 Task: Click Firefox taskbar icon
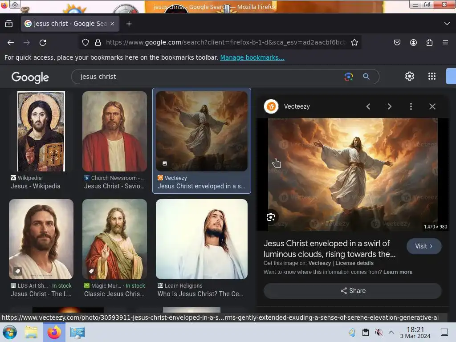[54, 332]
